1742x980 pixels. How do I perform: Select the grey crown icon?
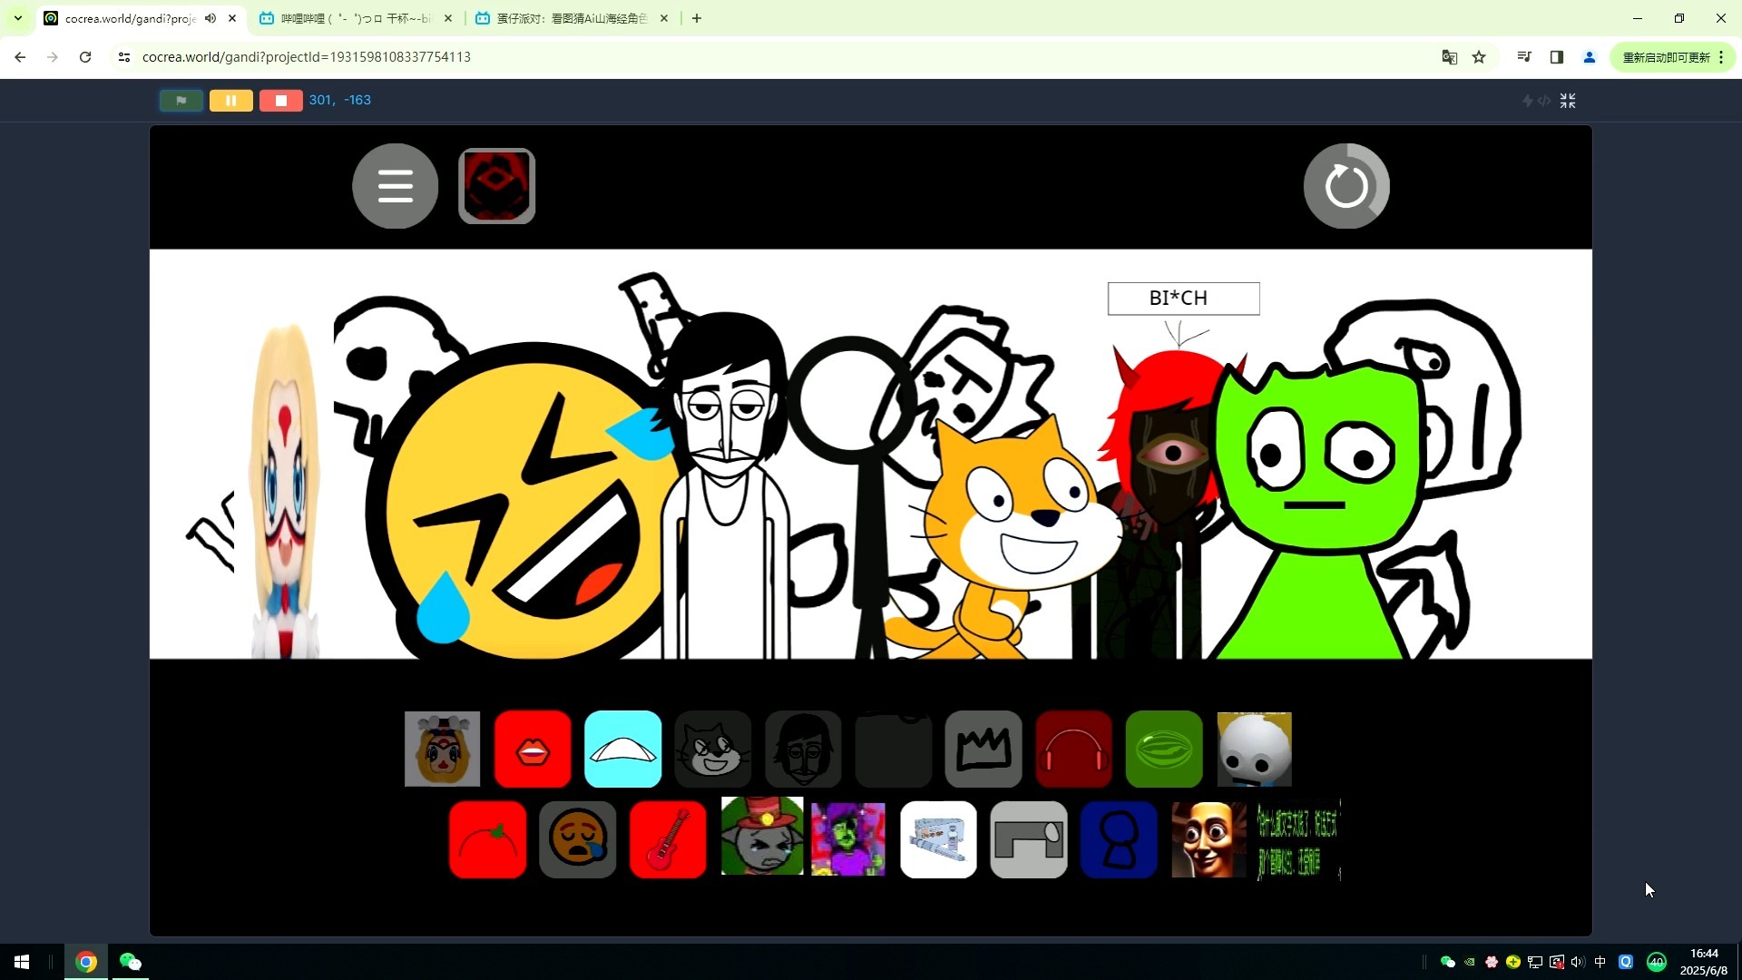click(x=984, y=749)
